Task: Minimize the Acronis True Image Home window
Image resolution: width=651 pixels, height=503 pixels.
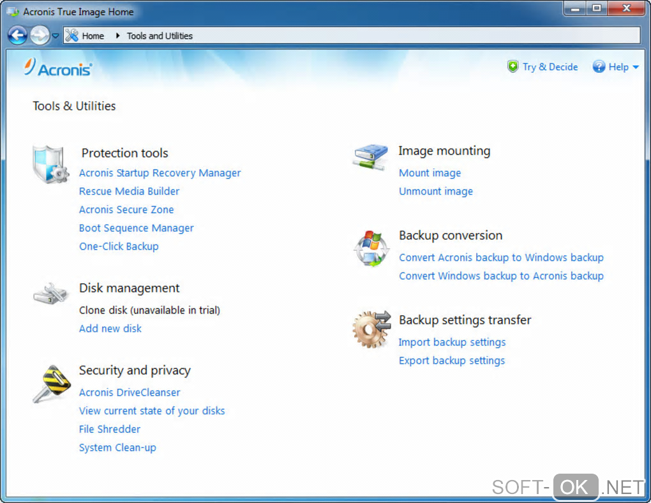Action: pos(575,8)
